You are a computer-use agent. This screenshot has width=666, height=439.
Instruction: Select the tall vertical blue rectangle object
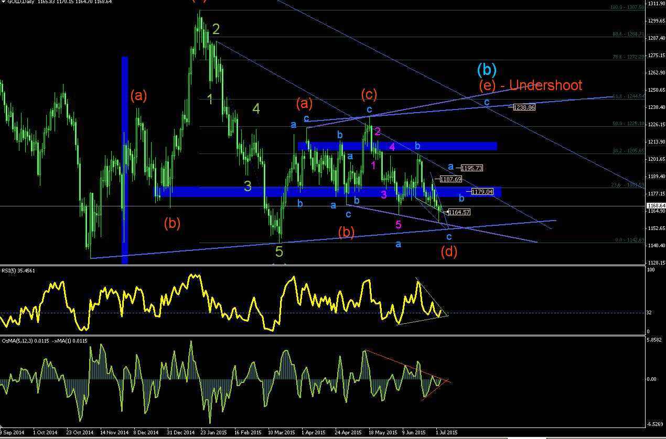[x=125, y=160]
